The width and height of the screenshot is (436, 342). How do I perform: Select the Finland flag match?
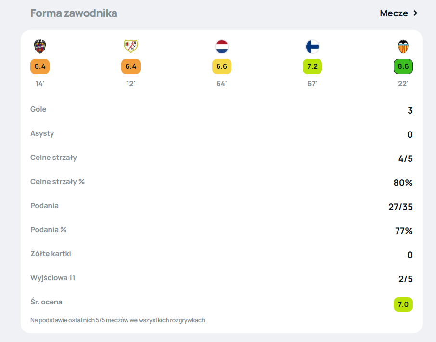tap(312, 46)
